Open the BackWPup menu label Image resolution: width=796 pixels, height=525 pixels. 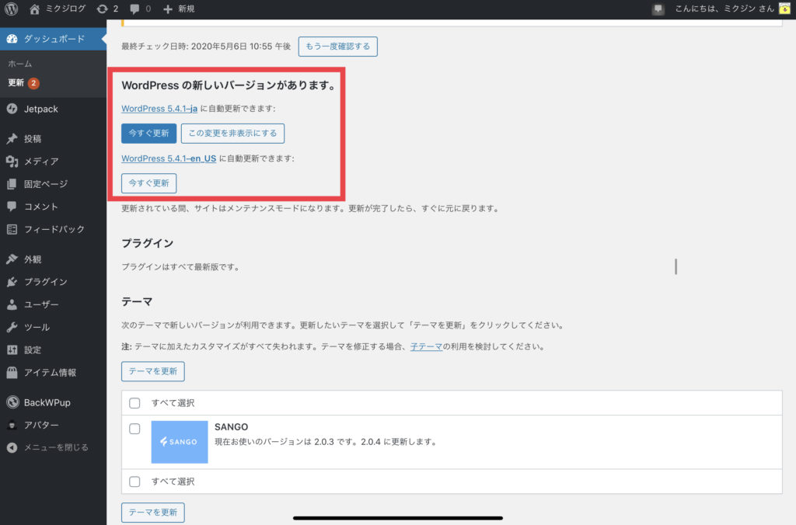tap(47, 402)
